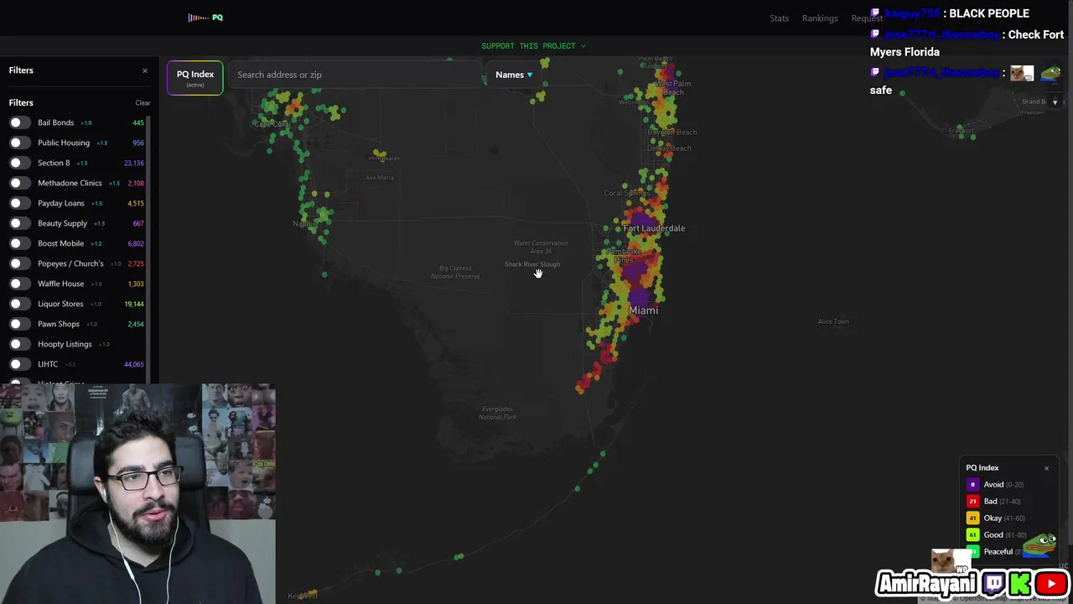Turn on the Section 8 filter
Image resolution: width=1073 pixels, height=604 pixels.
(x=19, y=163)
